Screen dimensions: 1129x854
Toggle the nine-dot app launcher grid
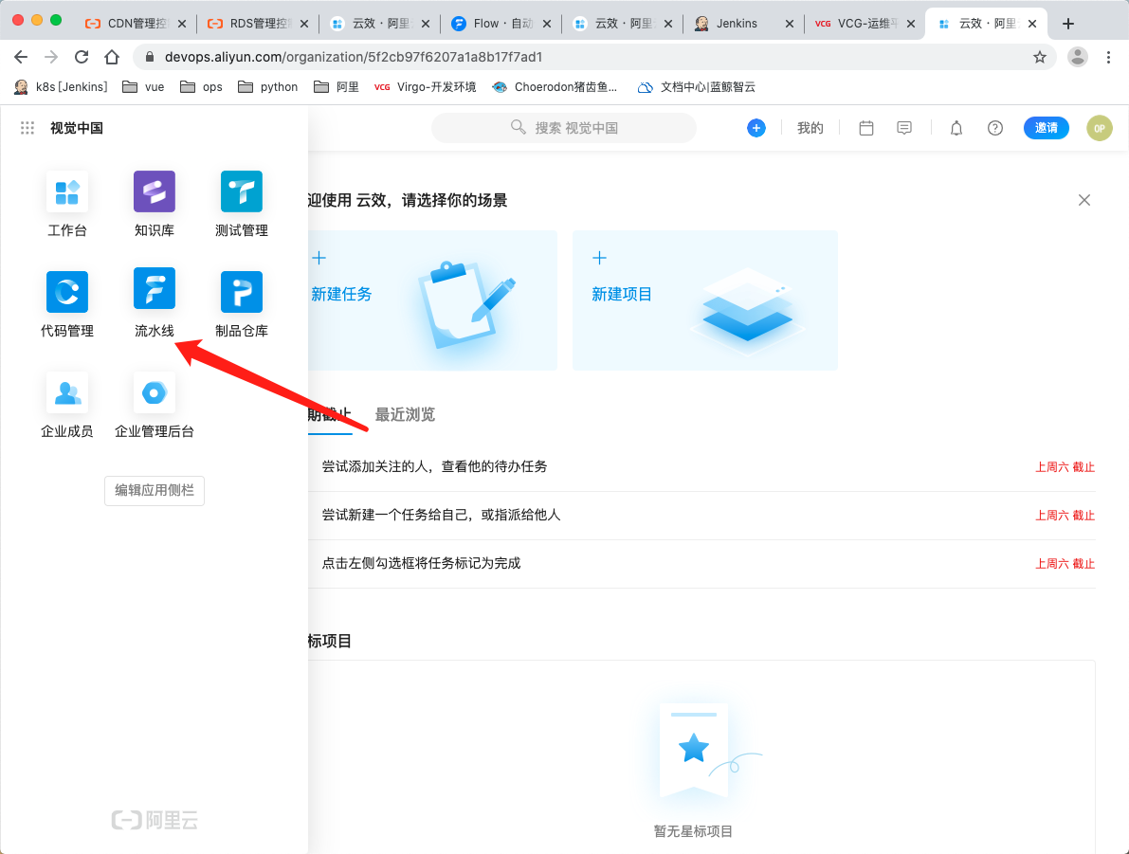(x=27, y=128)
